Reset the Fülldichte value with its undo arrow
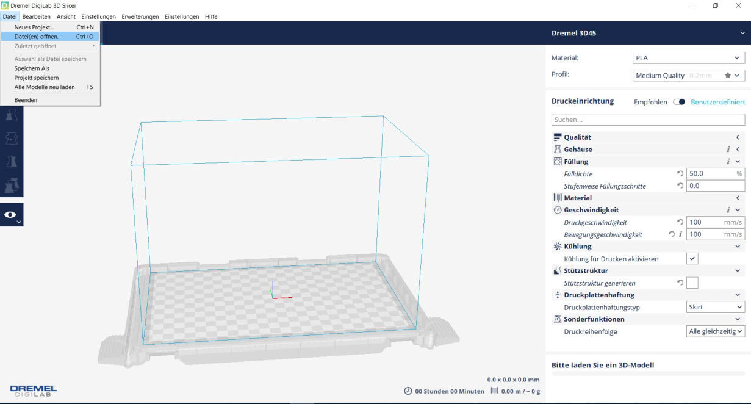The height and width of the screenshot is (404, 751). pyautogui.click(x=680, y=174)
